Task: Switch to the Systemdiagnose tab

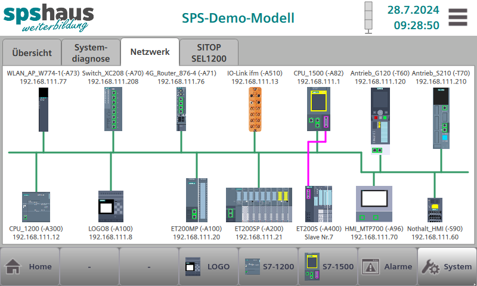Action: pos(91,52)
